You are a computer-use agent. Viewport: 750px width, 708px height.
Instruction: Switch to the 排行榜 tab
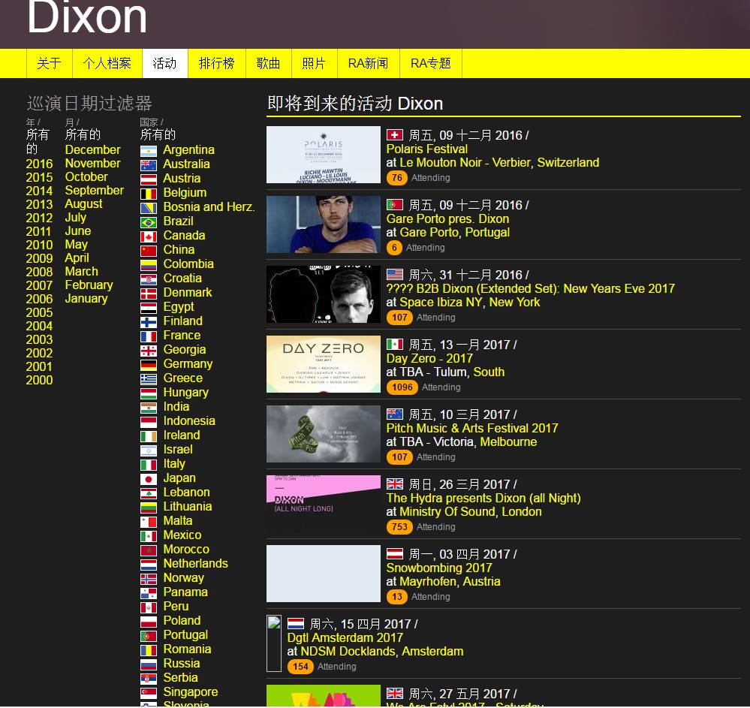tap(216, 63)
